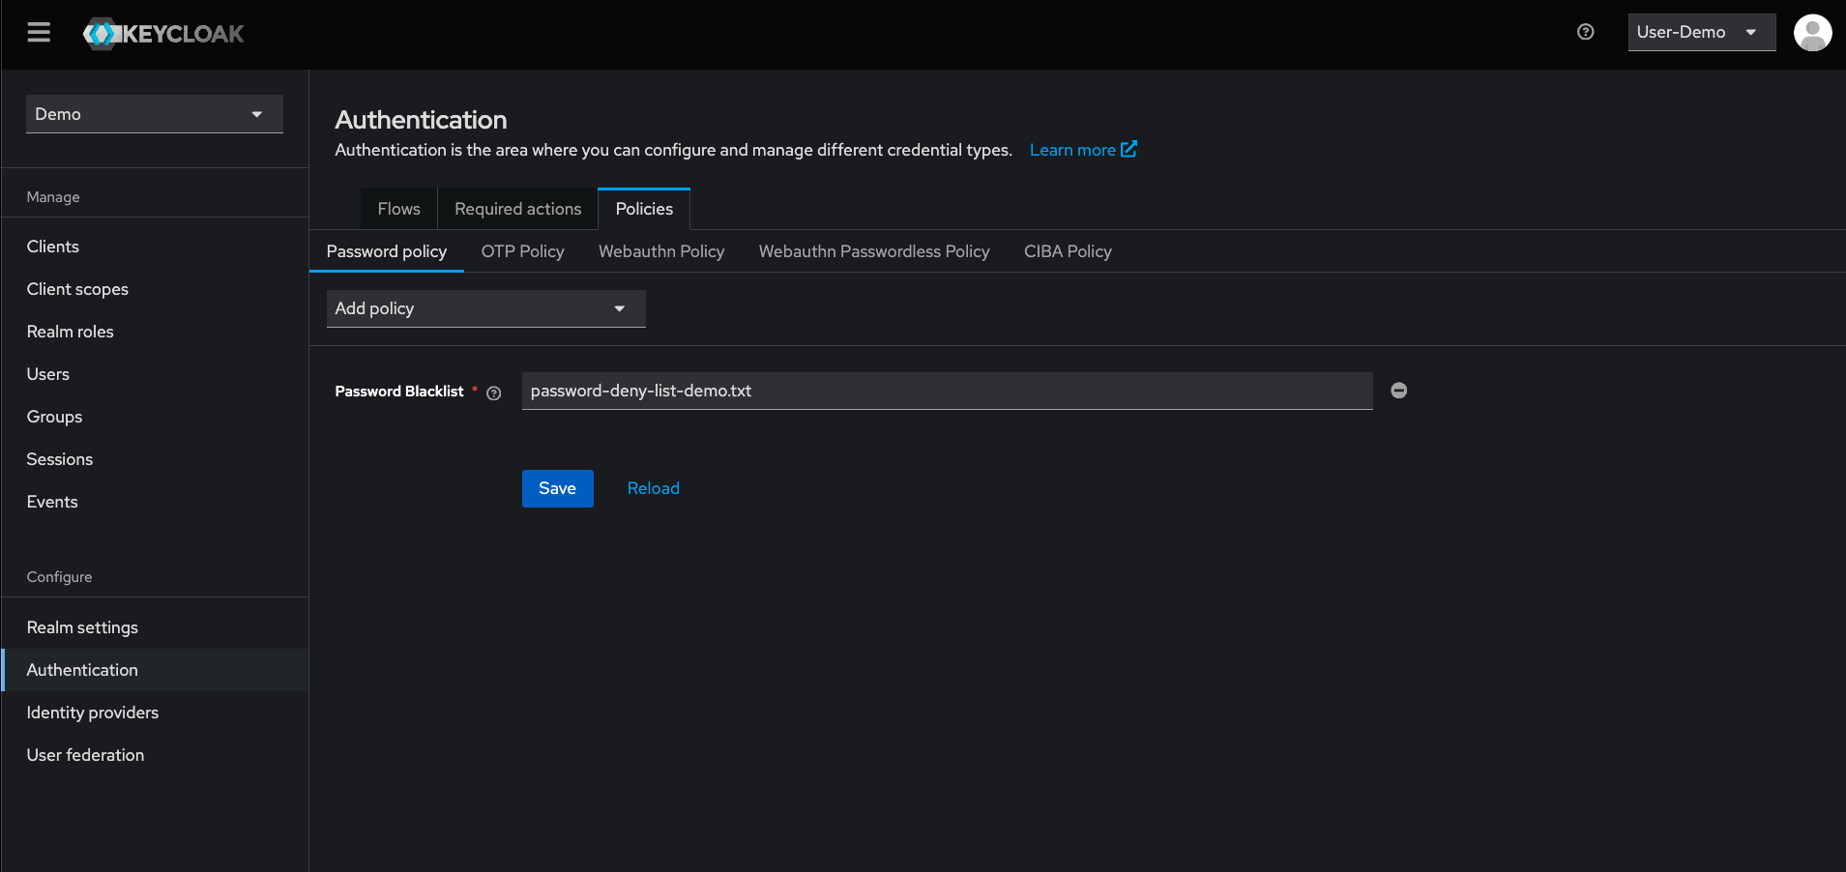This screenshot has height=872, width=1846.
Task: Open the Webauthn Passwordless Policy sub-tab
Action: click(874, 251)
